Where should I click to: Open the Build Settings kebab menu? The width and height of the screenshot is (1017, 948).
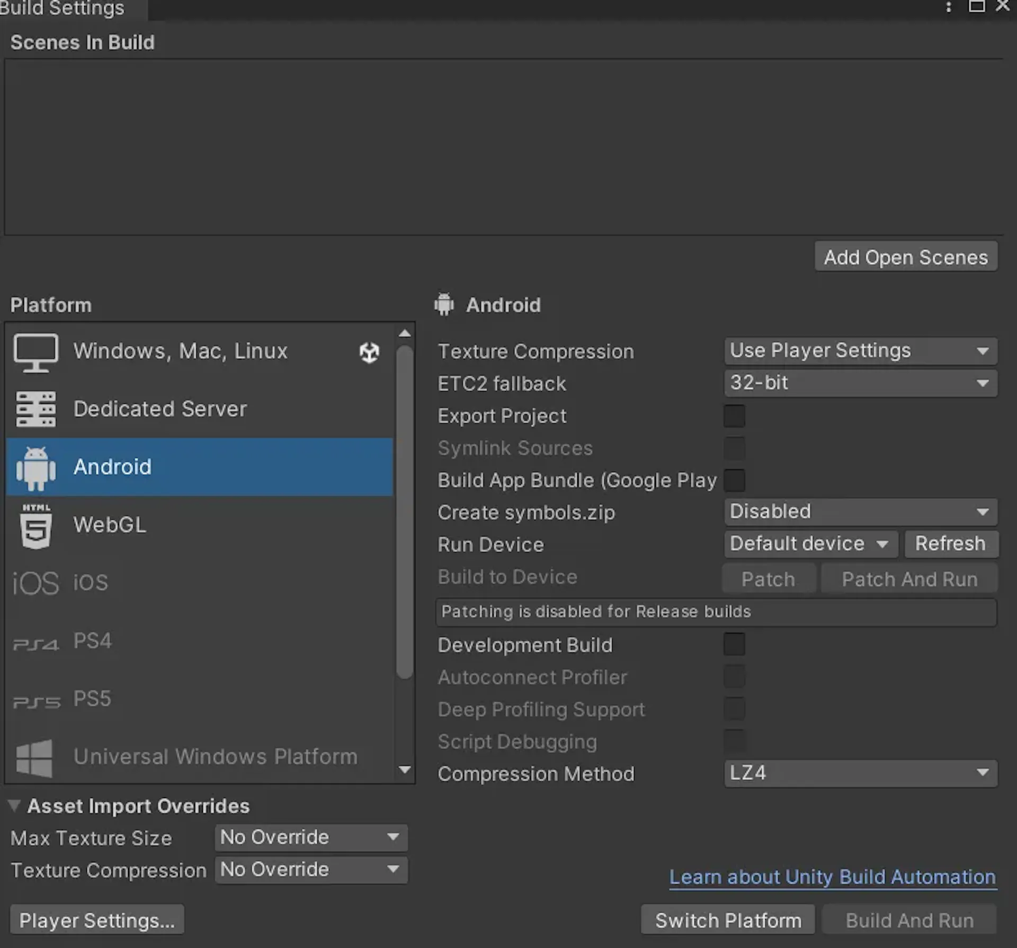(948, 7)
